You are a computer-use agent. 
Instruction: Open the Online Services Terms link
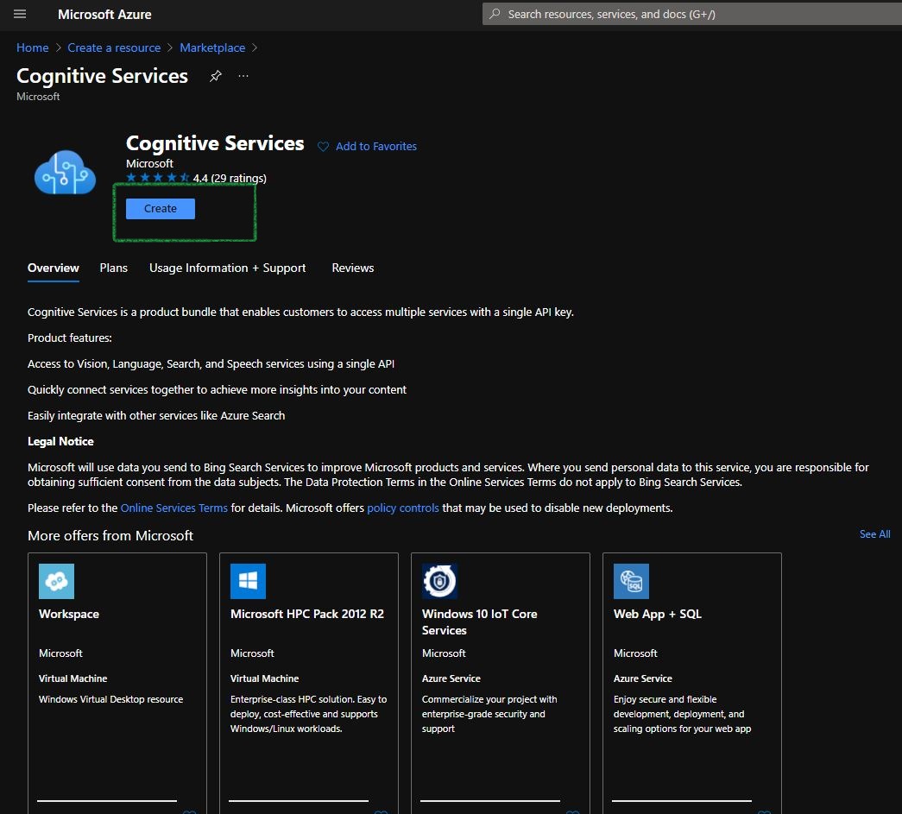point(173,508)
